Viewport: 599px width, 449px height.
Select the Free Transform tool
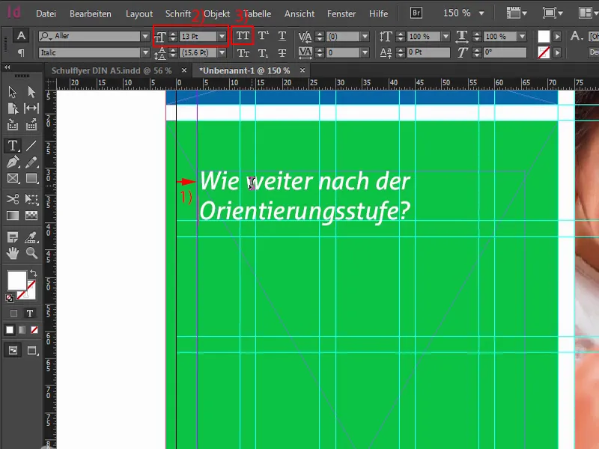31,199
